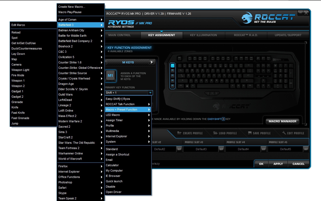The width and height of the screenshot is (321, 201).
Task: Click the Edit Profile wrench icon
Action: [x=284, y=133]
